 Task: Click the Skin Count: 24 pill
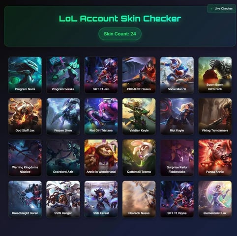pyautogui.click(x=120, y=34)
